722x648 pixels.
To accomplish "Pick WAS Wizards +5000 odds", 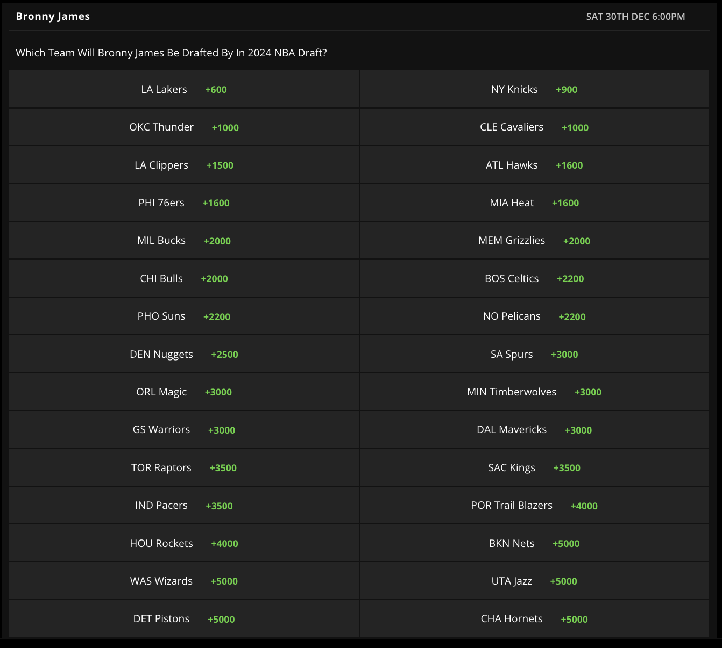I will (x=184, y=581).
